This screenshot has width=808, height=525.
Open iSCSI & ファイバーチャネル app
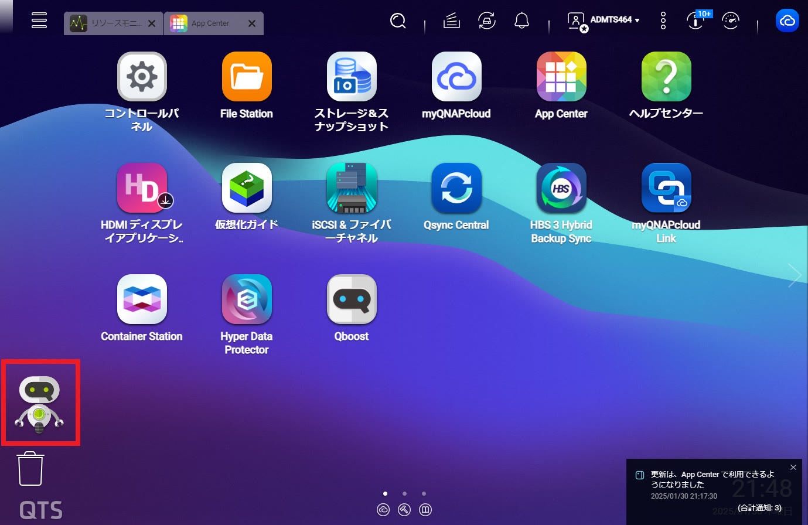352,188
